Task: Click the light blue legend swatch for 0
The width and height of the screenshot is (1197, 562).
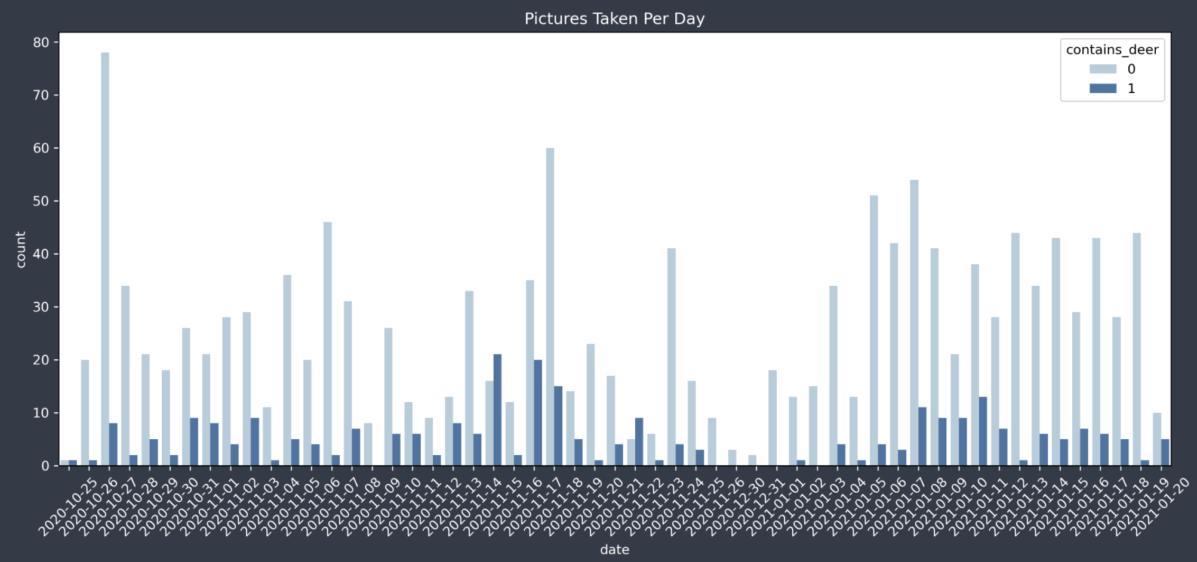Action: 1103,69
